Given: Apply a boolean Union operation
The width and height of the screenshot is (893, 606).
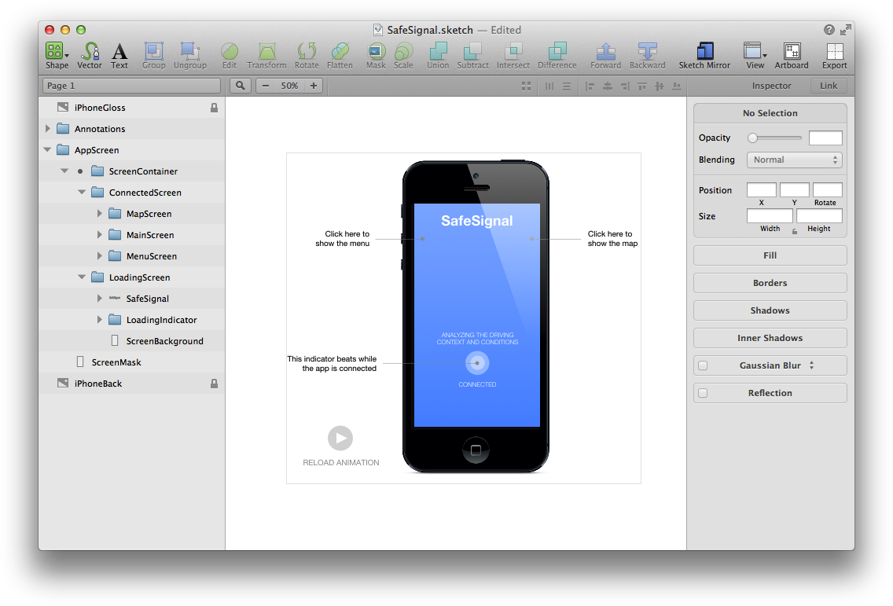Looking at the screenshot, I should click(437, 52).
